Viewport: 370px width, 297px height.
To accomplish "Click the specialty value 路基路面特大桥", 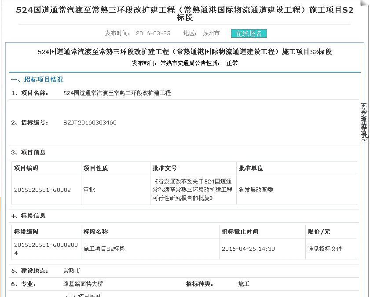I will point(83,284).
